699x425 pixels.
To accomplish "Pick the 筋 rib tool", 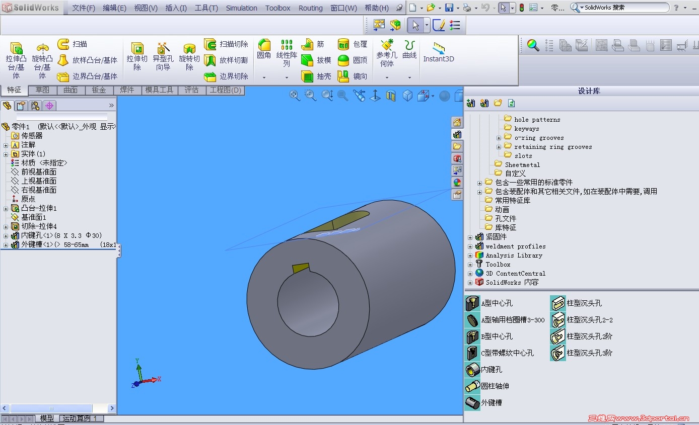I will [x=313, y=44].
